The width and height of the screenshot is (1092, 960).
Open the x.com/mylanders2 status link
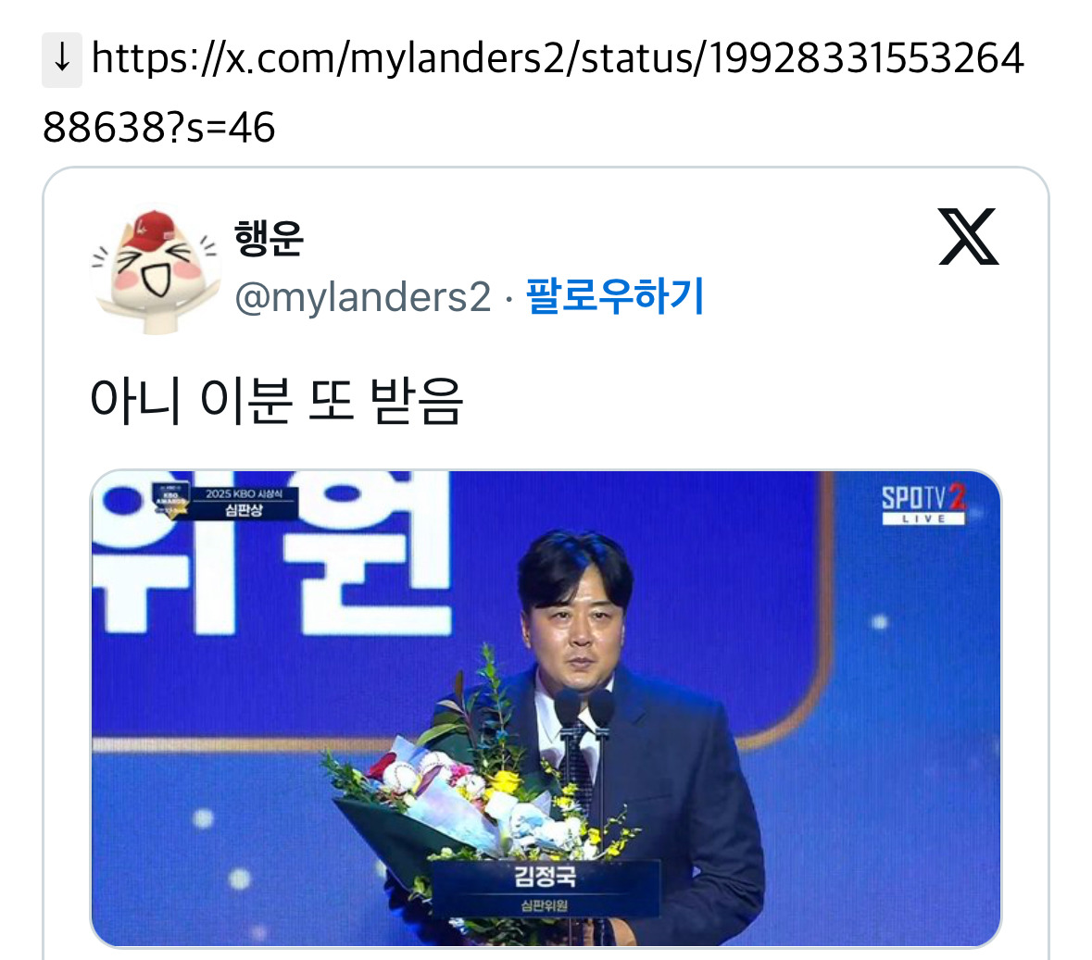pos(558,58)
